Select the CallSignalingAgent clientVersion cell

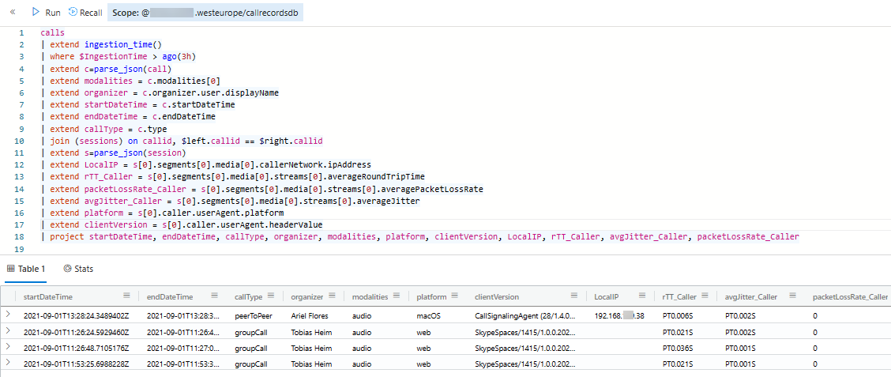pyautogui.click(x=526, y=315)
